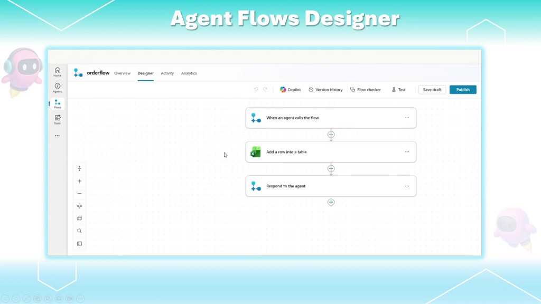Screen dimensions: 541x304
Task: Select the Designer tab
Action: [146, 73]
